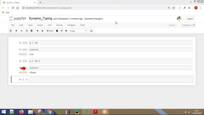Click the Python logo icon

click(x=179, y=19)
